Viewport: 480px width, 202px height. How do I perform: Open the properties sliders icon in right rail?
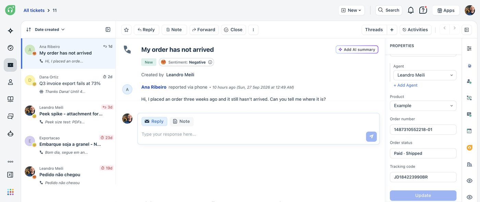(x=469, y=49)
